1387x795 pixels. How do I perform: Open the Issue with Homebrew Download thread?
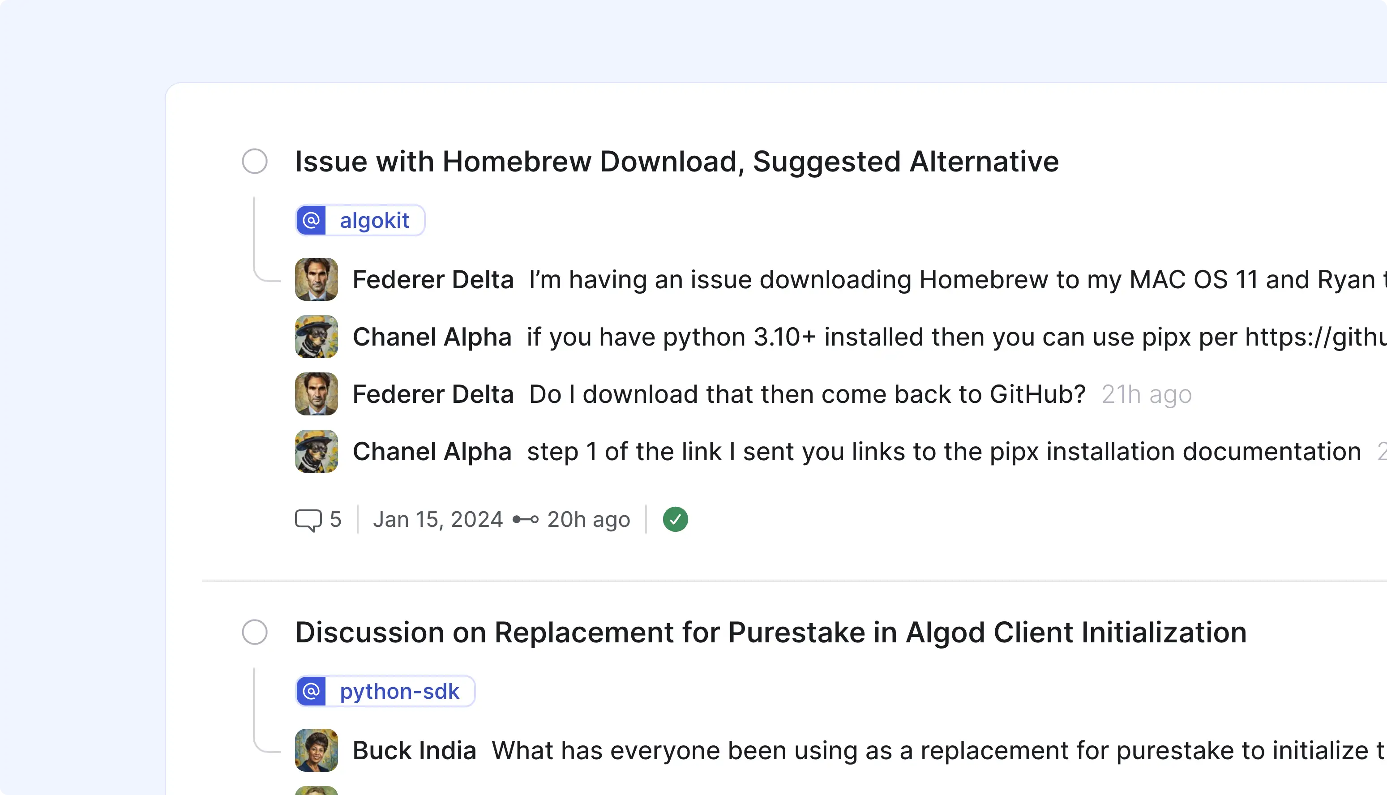click(x=676, y=161)
